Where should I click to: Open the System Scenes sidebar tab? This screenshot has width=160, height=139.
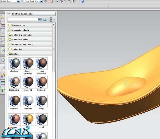3,83
